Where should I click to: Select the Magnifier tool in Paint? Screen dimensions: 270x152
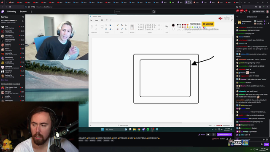coord(126,29)
